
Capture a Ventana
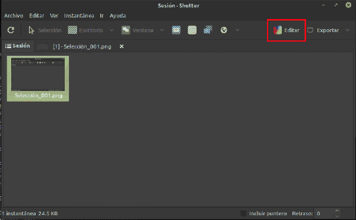point(138,30)
